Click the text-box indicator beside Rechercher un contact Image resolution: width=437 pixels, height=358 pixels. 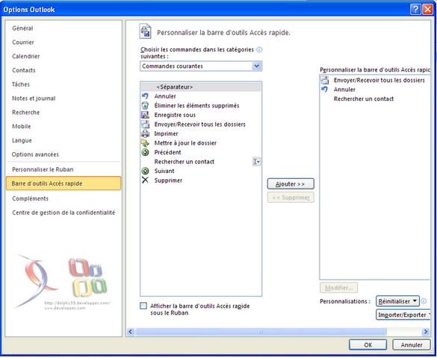point(256,162)
